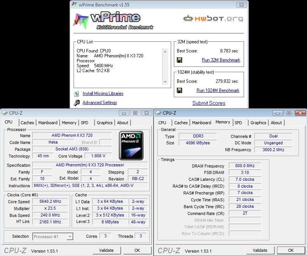The width and height of the screenshot is (307, 256).
Task: Click the DRAM Frequency 800.0 MHz value
Action: [x=245, y=166]
